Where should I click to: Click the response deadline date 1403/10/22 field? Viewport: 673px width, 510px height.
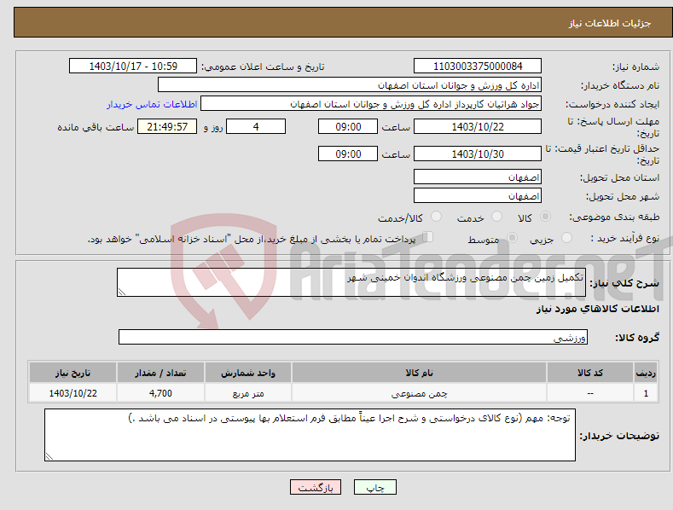(478, 126)
